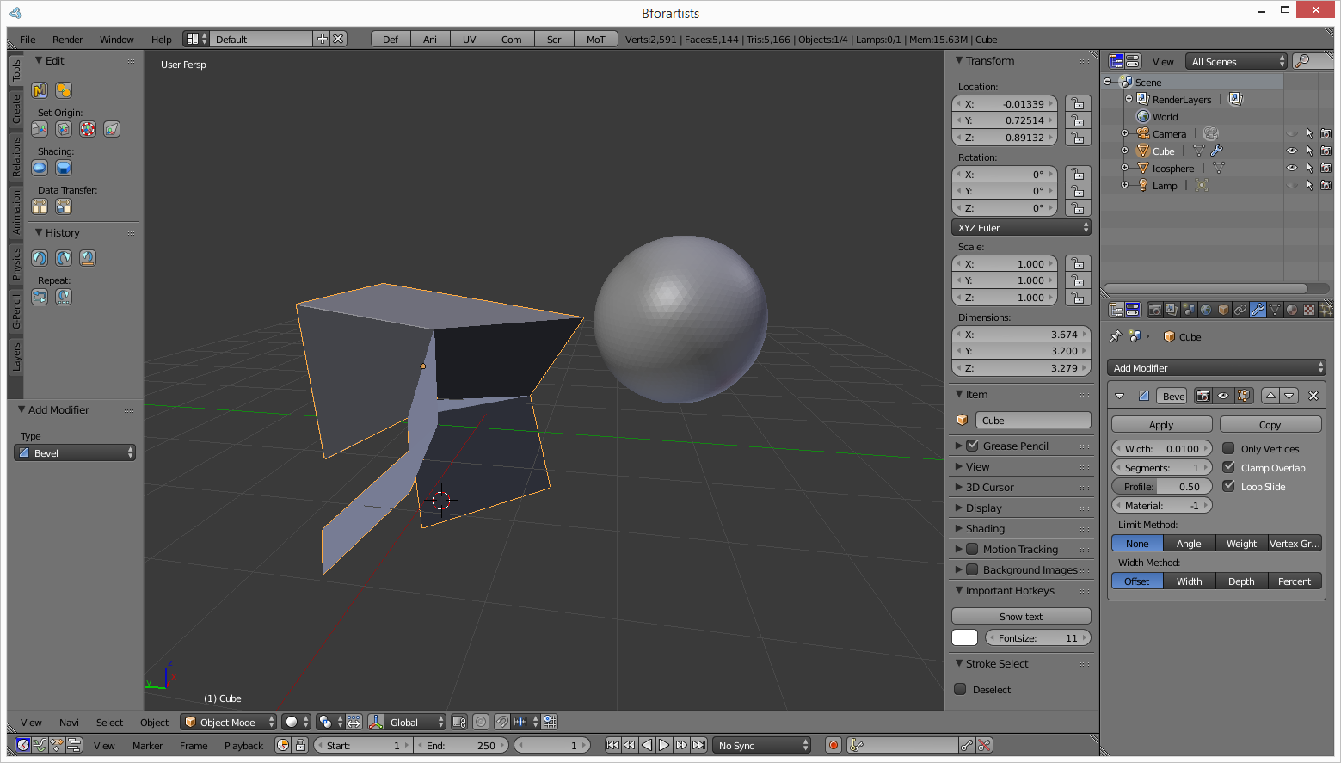Screen dimensions: 1341x763
Task: Open the World properties tab globe icon
Action: [x=1206, y=310]
